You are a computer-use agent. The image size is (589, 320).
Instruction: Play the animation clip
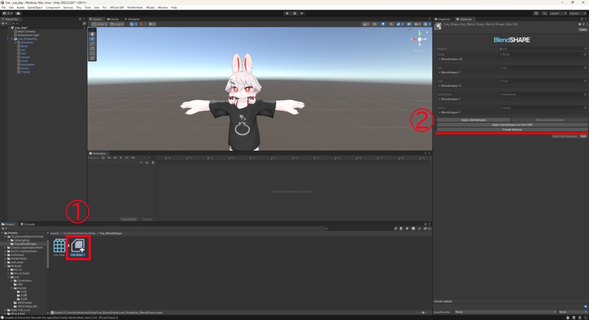coord(121,158)
